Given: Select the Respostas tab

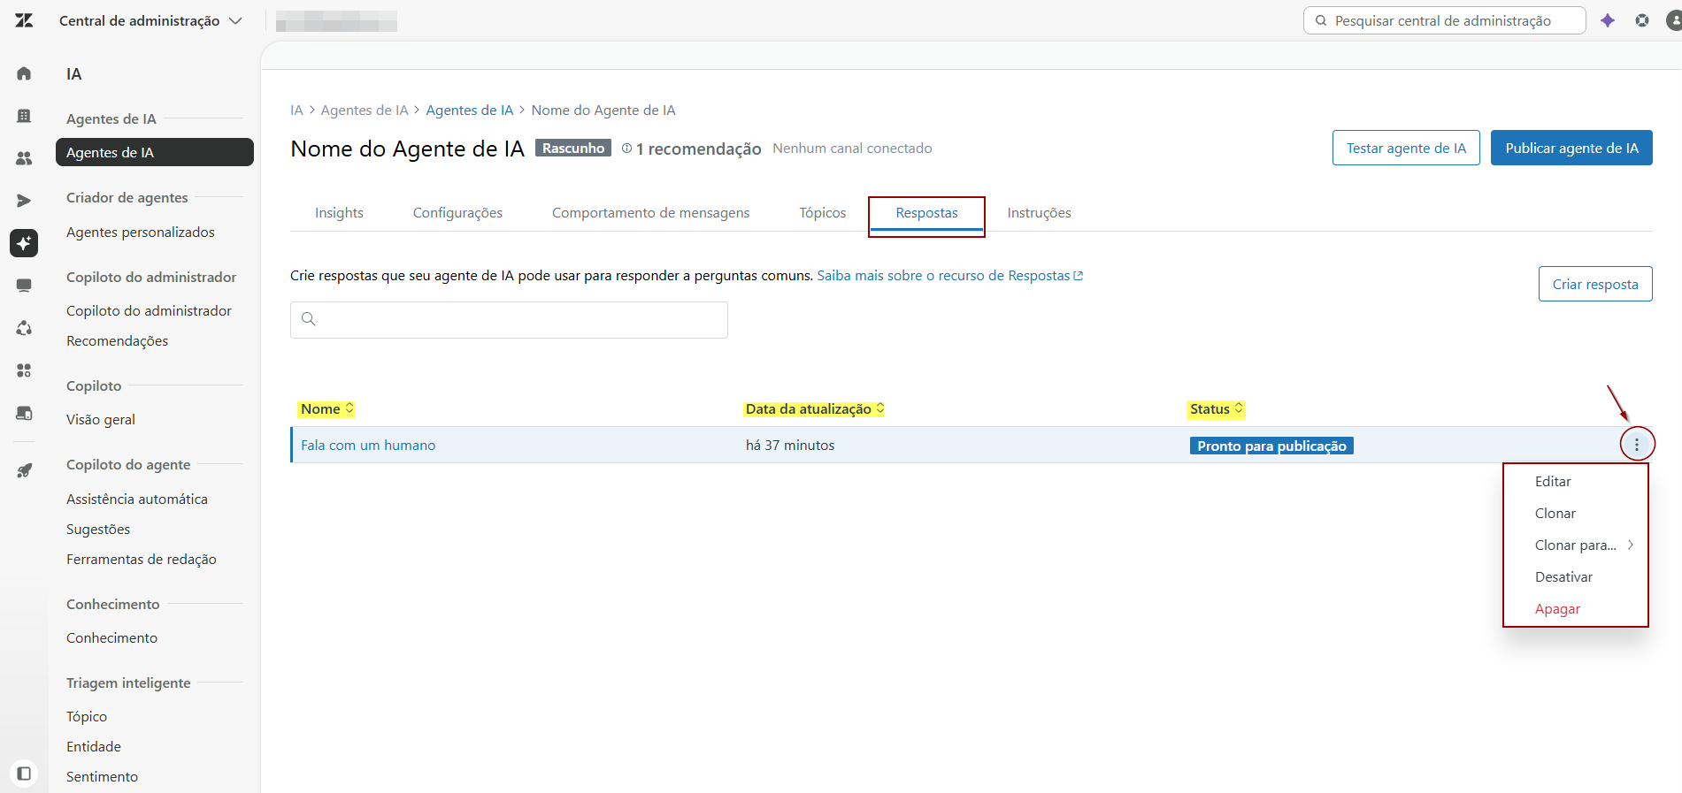Looking at the screenshot, I should click(926, 213).
